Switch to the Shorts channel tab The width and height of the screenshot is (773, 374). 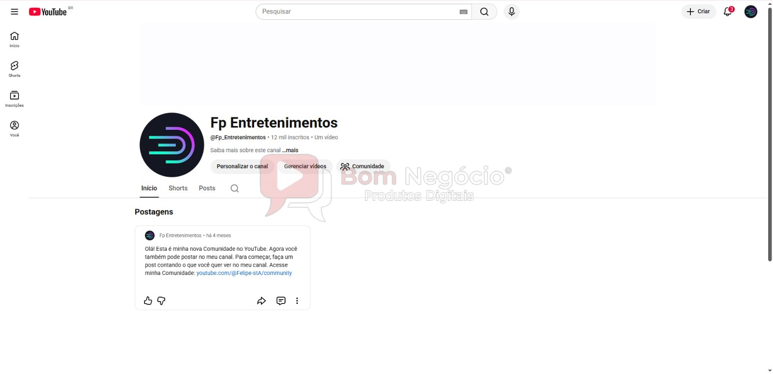178,188
